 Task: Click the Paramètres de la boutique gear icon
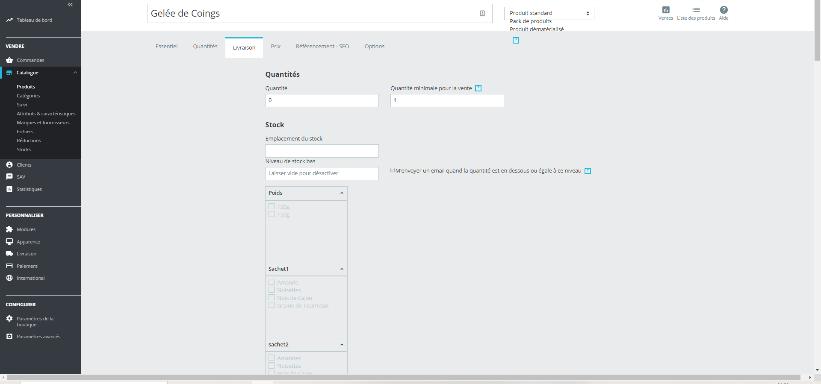[9, 319]
